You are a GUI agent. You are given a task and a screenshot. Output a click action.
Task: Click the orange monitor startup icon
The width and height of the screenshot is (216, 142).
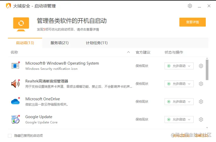21,24
